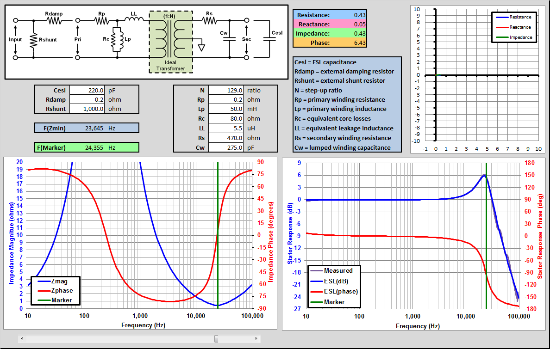Click the 'Stator Response Phase (deg)' axis title
The width and height of the screenshot is (550, 349).
tap(540, 236)
